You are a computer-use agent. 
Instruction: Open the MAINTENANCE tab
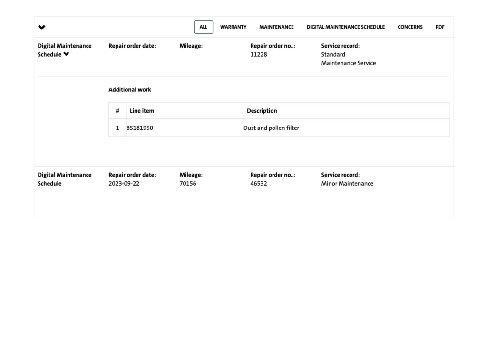[x=276, y=27]
